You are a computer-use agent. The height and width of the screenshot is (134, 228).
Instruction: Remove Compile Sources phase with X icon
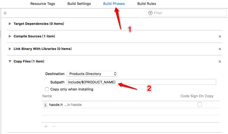(220, 37)
